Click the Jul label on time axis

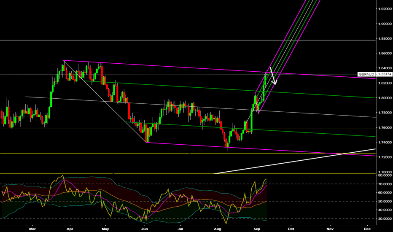(180, 229)
